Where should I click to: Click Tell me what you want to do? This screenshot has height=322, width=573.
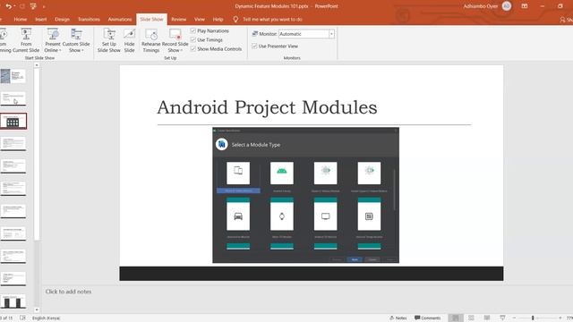point(272,19)
